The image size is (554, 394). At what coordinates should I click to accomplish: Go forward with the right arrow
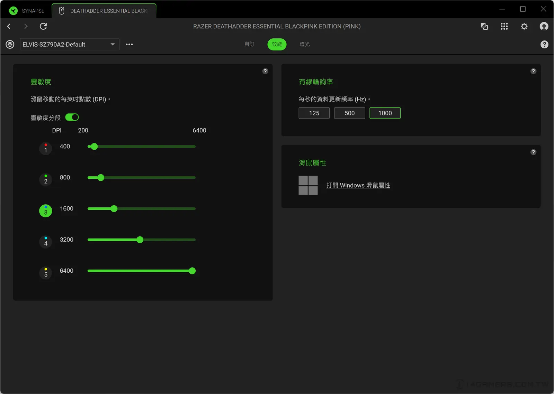(x=26, y=26)
